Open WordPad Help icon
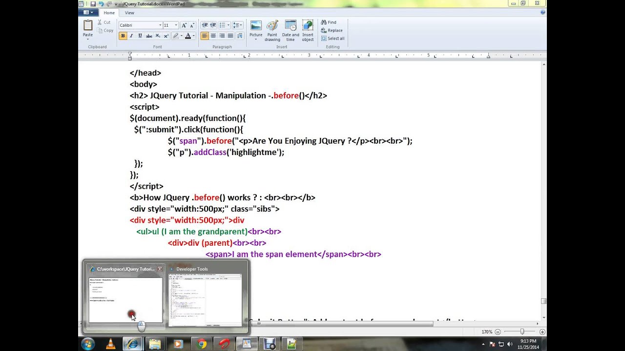Image resolution: width=625 pixels, height=351 pixels. tap(543, 13)
